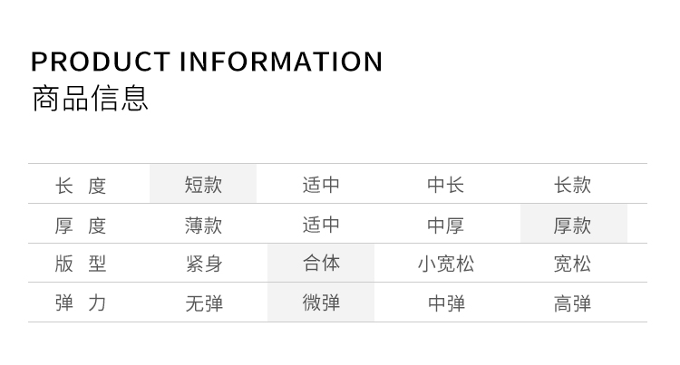
Task: Pick the 中厚 thickness option
Action: (x=446, y=225)
